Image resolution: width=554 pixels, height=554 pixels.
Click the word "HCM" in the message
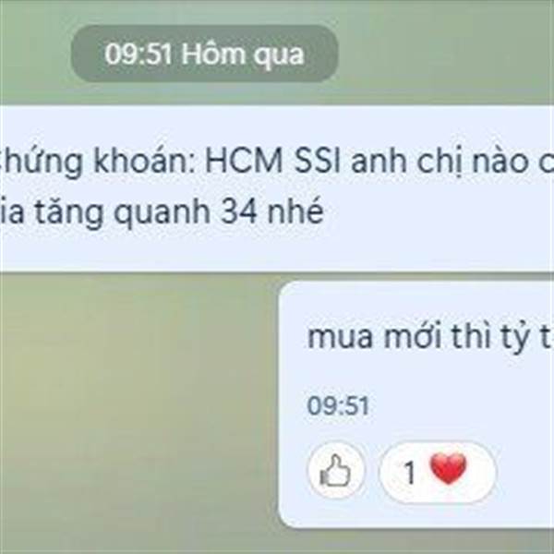244,161
